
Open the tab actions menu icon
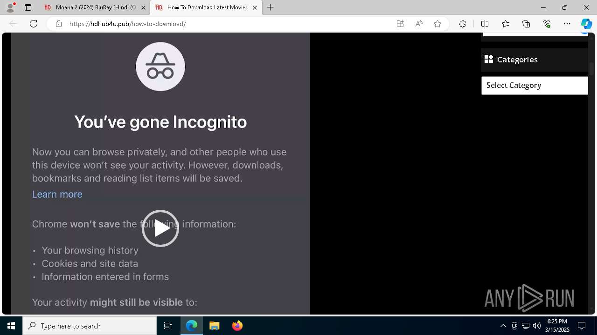point(28,7)
